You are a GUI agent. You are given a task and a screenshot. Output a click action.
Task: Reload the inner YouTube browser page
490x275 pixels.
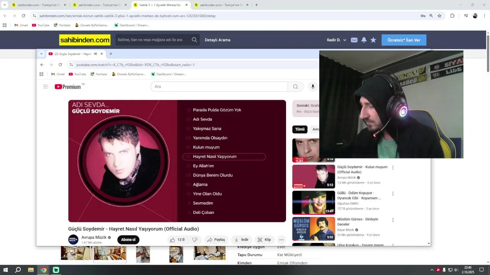click(60, 65)
